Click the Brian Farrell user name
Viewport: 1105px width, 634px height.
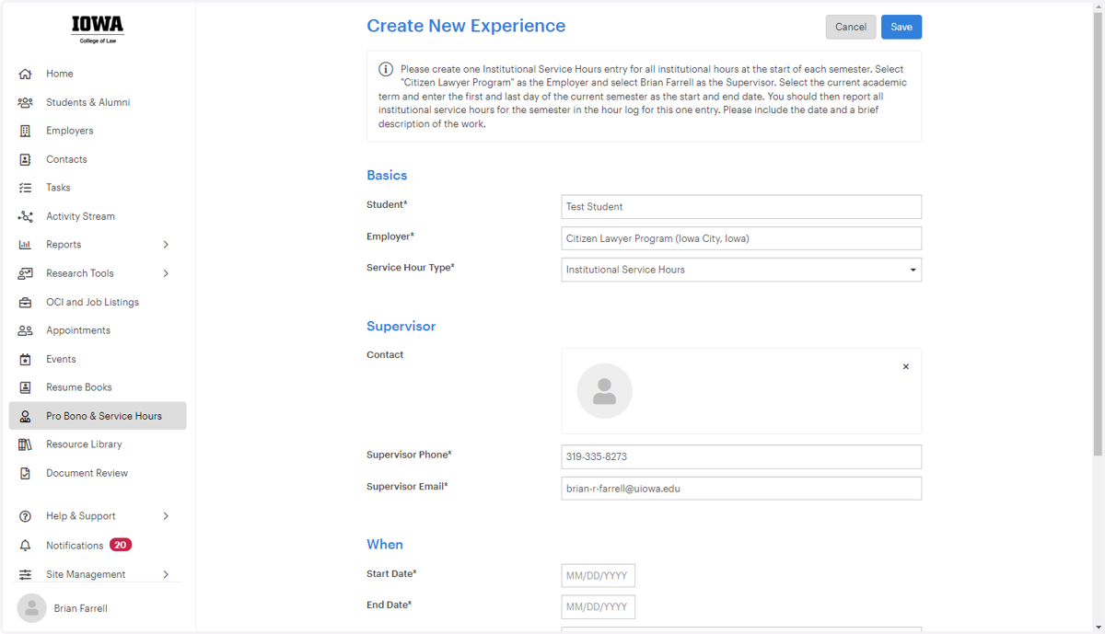click(x=81, y=608)
